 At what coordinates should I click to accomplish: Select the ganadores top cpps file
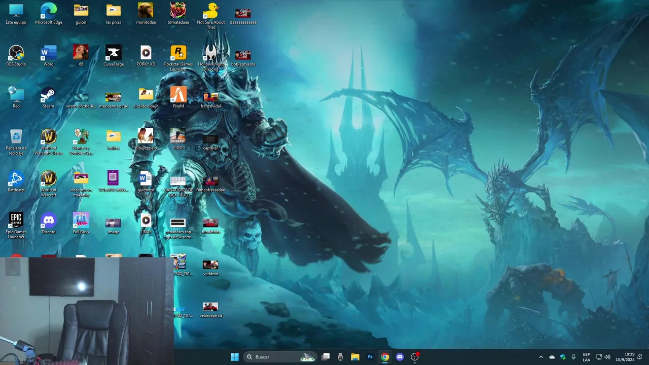pos(178,228)
